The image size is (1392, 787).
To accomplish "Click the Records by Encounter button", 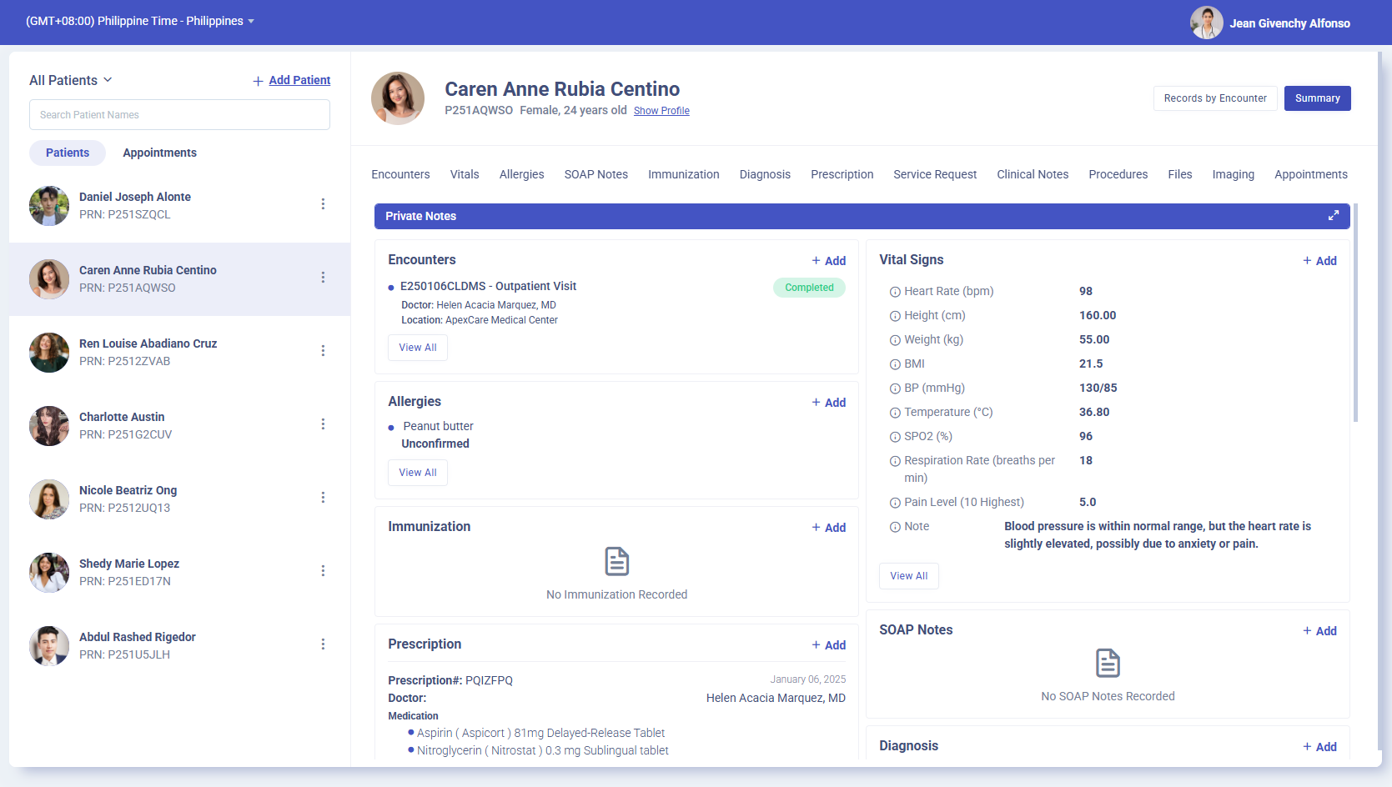I will tap(1214, 98).
